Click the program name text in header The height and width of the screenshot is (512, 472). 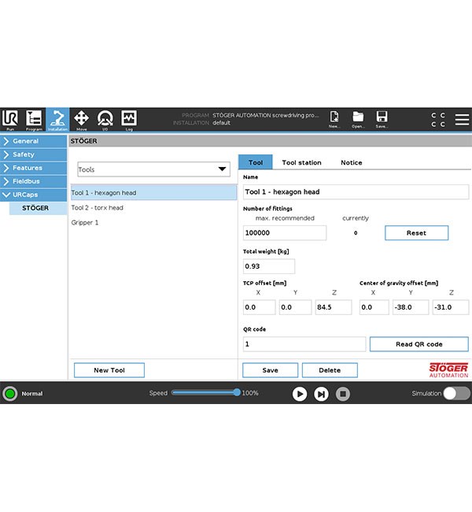(266, 115)
